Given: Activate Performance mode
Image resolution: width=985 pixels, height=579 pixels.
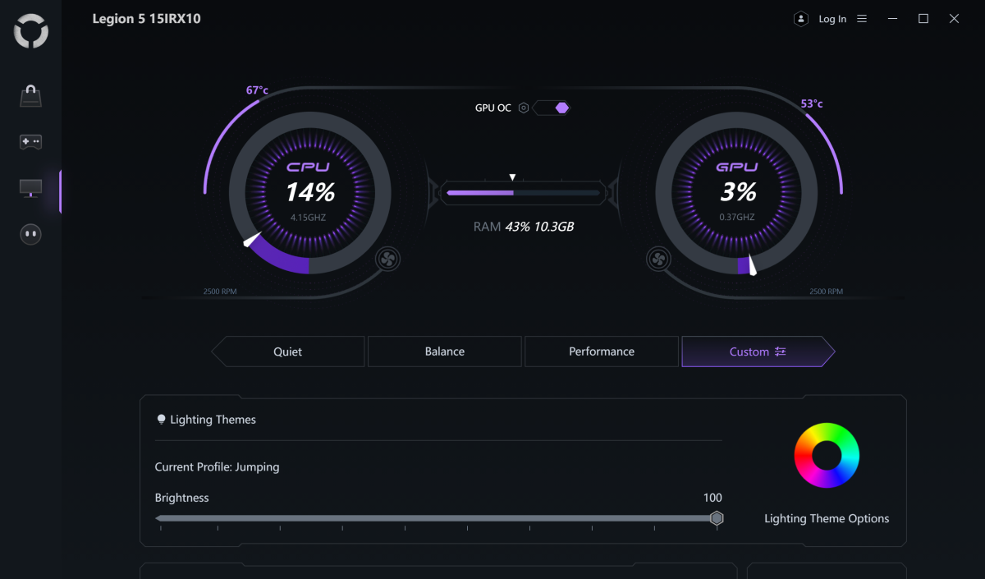Looking at the screenshot, I should tap(602, 352).
